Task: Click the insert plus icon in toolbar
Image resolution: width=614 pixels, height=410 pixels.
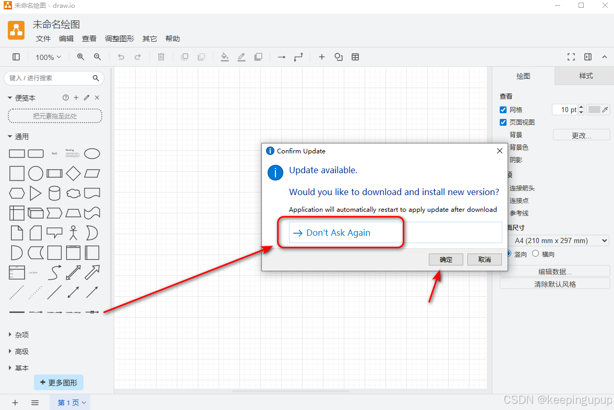Action: (322, 57)
